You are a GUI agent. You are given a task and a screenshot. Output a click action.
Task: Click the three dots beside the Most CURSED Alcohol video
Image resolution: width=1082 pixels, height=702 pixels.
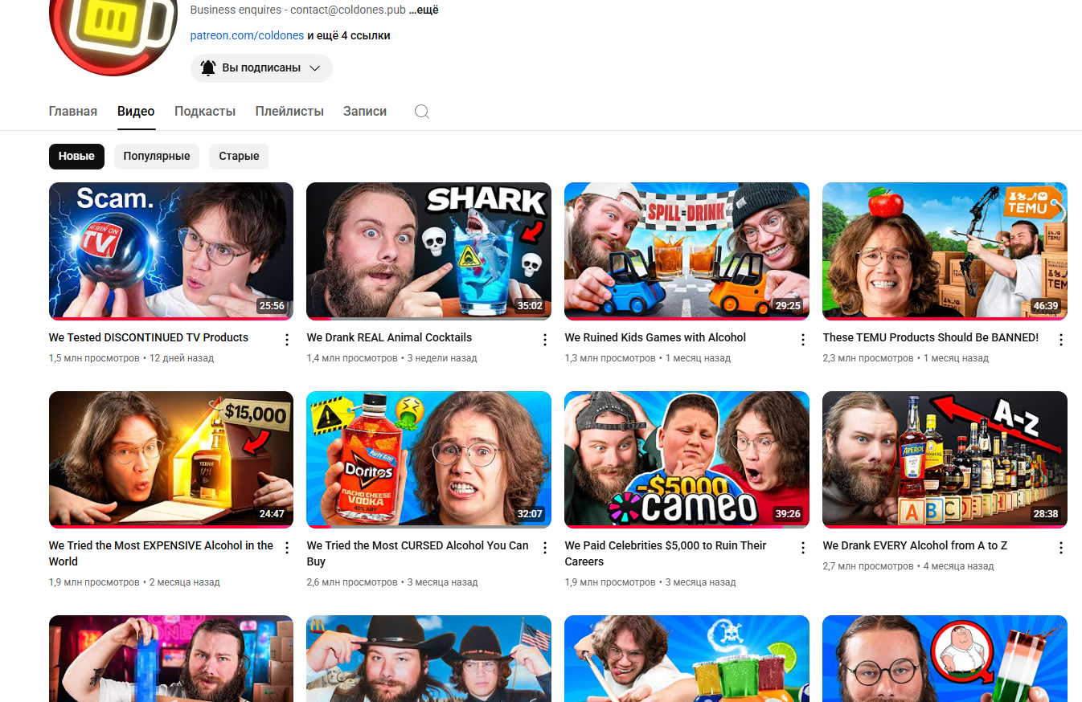tap(545, 548)
